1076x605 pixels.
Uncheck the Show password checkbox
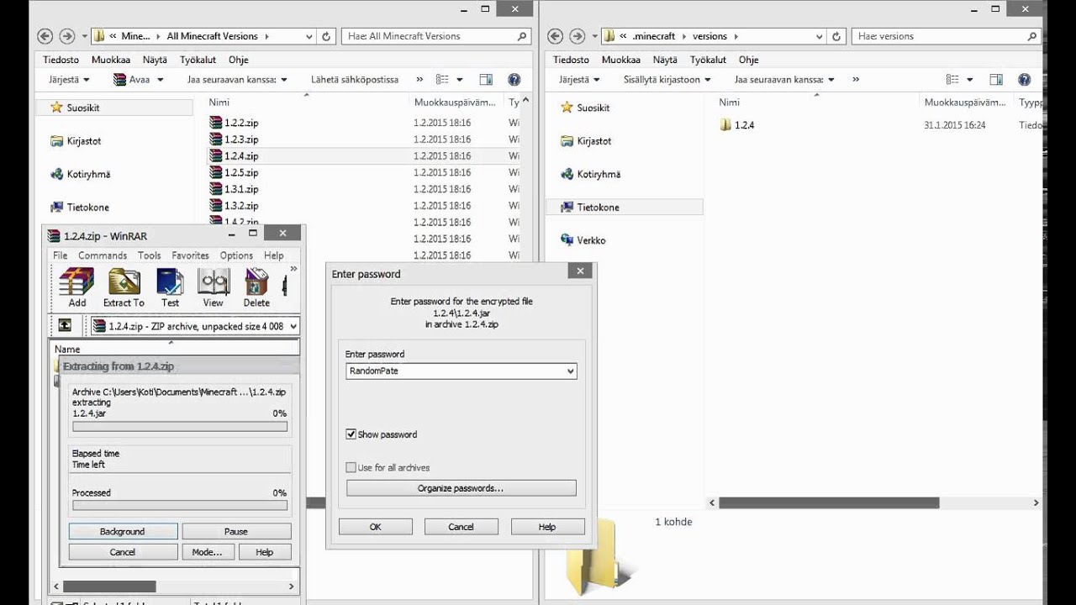[x=351, y=434]
